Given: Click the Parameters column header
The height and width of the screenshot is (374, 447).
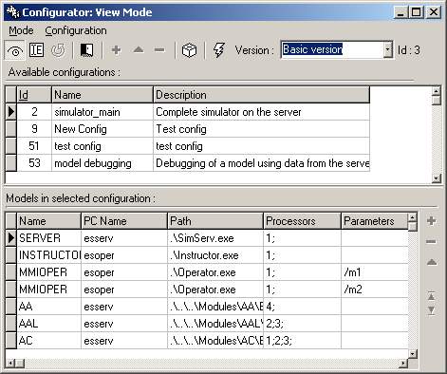Looking at the screenshot, I should click(x=375, y=221).
